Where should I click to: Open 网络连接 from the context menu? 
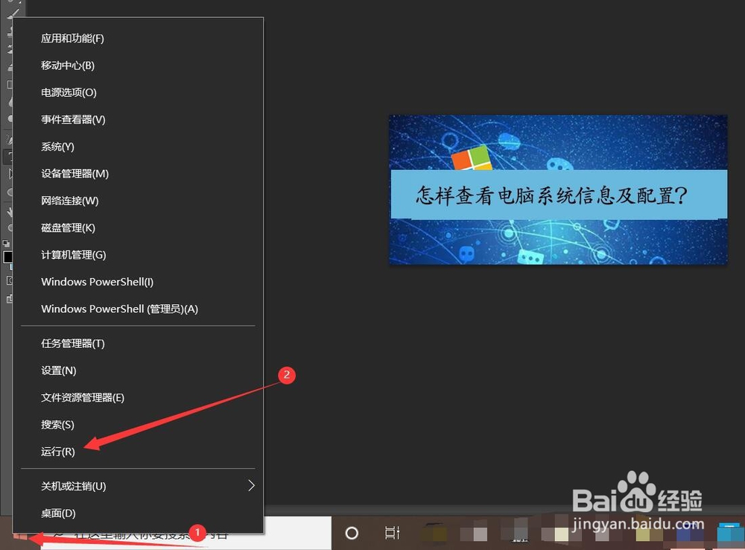[x=66, y=200]
